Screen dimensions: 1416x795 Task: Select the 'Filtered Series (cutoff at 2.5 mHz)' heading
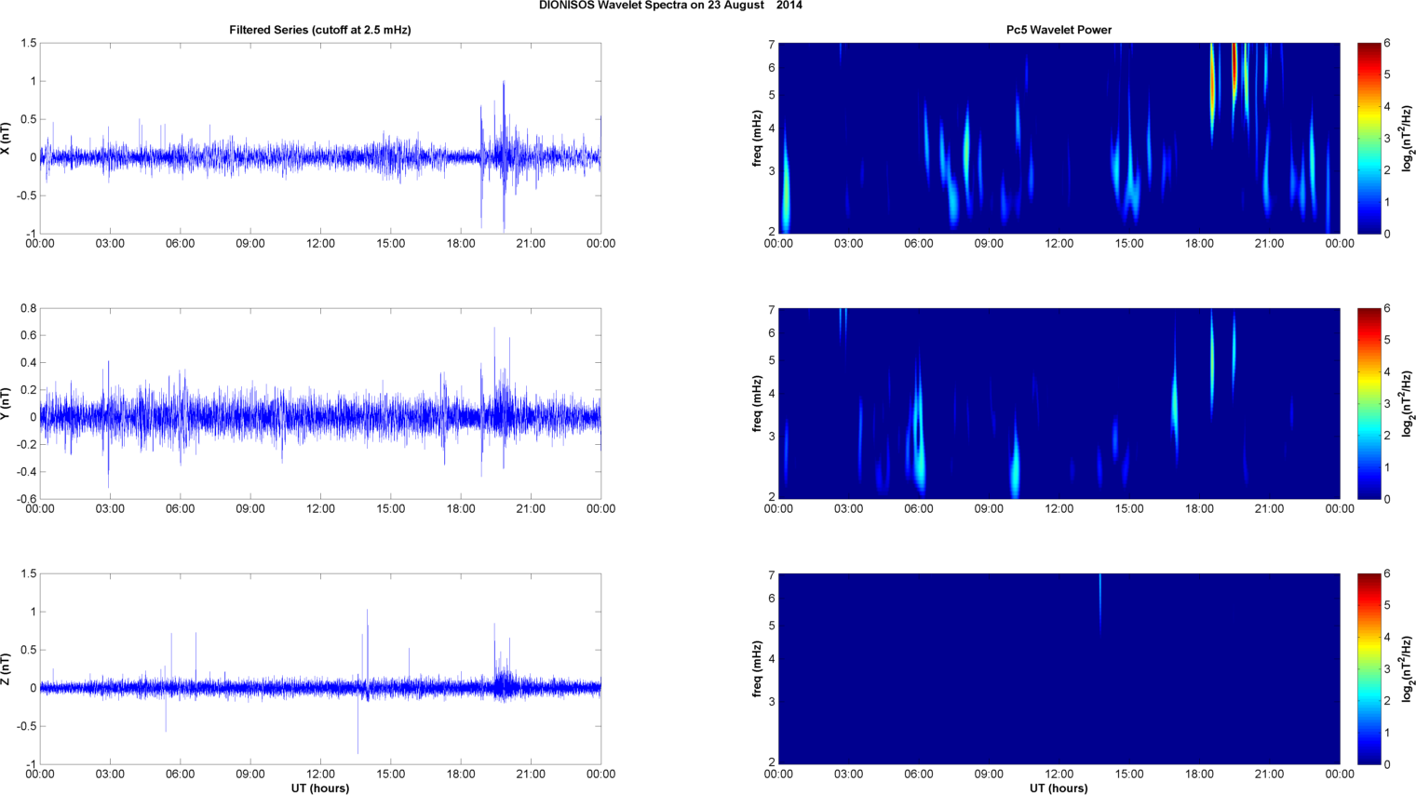pyautogui.click(x=320, y=30)
